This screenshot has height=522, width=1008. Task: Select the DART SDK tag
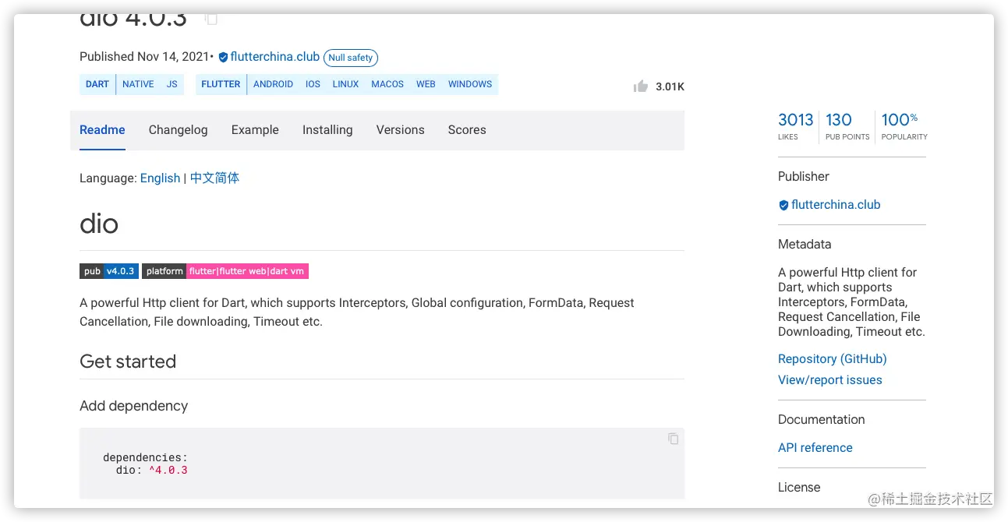tap(97, 84)
